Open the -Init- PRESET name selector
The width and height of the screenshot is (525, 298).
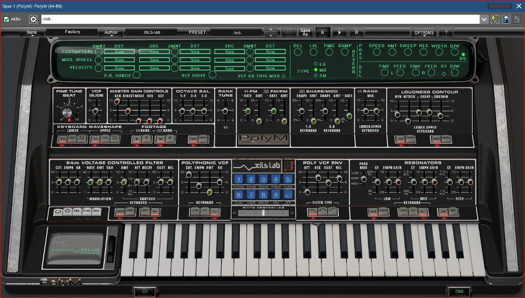(x=237, y=33)
